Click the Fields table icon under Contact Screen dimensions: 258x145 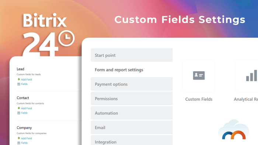pos(19,113)
